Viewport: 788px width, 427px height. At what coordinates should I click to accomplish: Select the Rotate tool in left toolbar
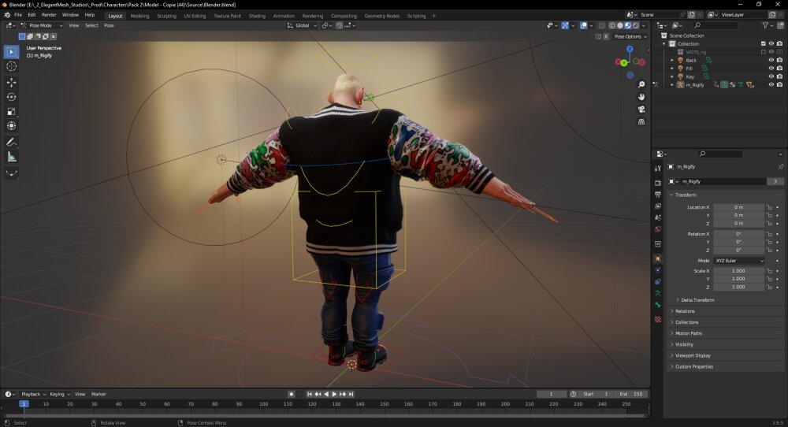pos(12,97)
